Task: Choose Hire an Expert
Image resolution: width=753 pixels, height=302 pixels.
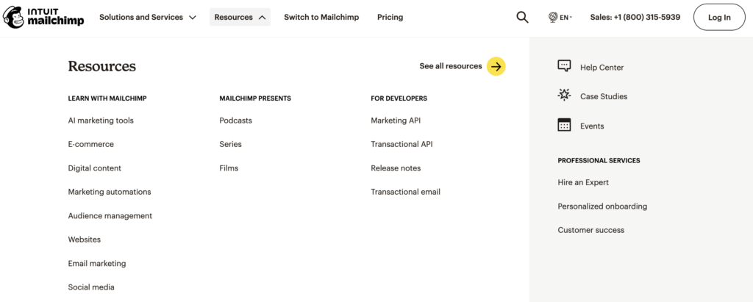Action: (x=583, y=182)
